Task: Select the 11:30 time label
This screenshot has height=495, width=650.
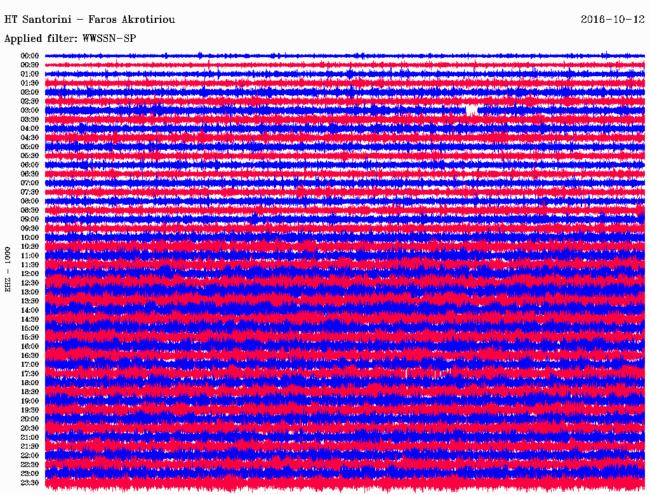Action: pyautogui.click(x=30, y=265)
